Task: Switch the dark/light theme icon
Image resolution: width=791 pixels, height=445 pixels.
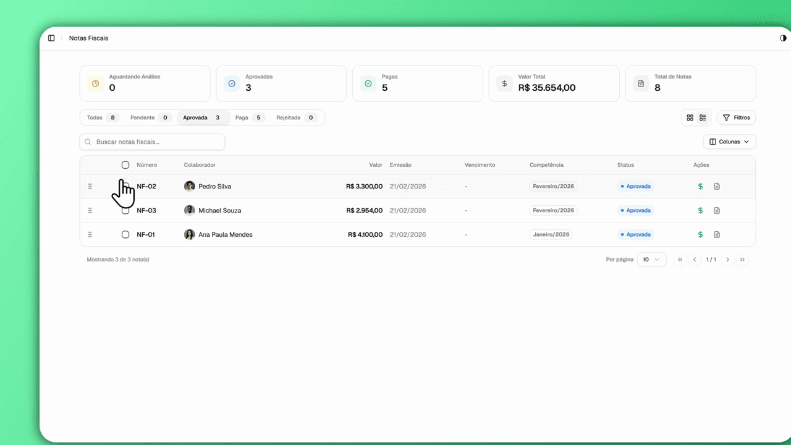Action: (784, 38)
